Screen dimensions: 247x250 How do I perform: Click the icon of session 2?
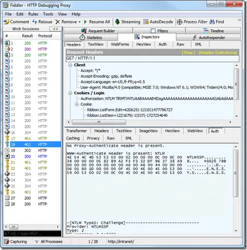pos(7,49)
